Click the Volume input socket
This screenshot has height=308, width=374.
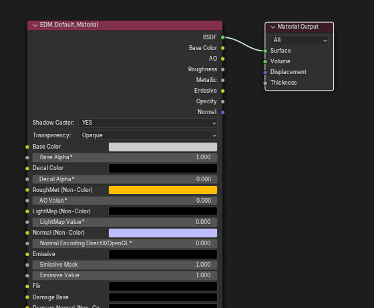click(x=265, y=61)
